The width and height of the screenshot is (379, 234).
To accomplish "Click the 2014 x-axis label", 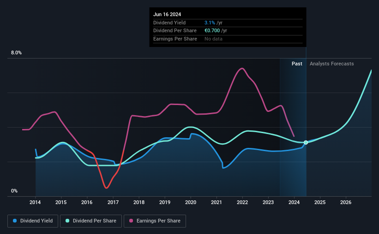I will [x=35, y=202].
